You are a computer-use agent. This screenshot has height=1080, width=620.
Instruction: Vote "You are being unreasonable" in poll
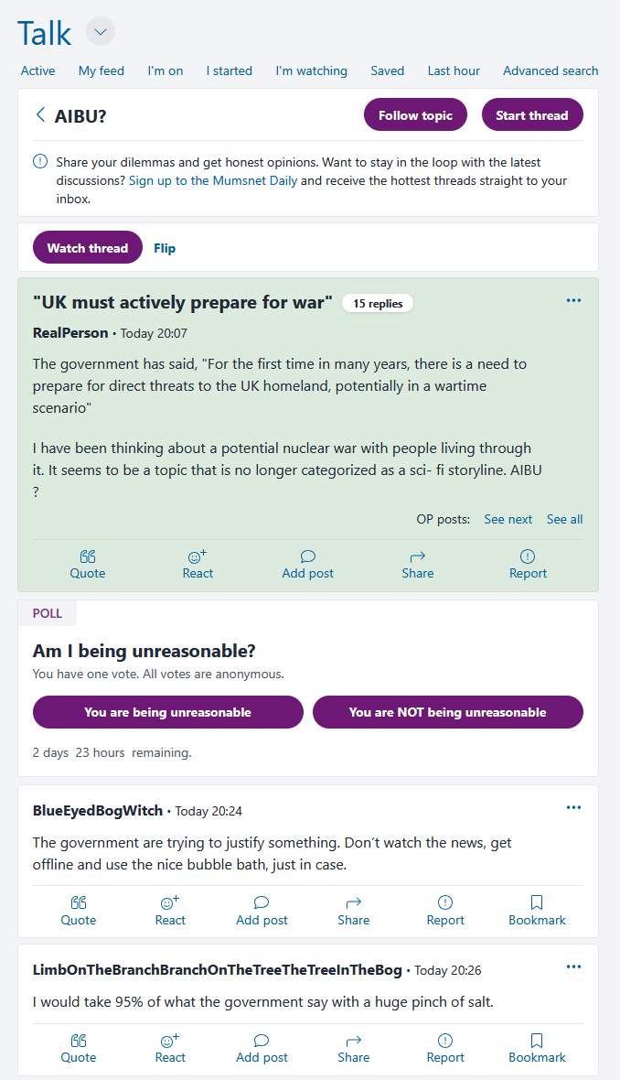tap(167, 712)
